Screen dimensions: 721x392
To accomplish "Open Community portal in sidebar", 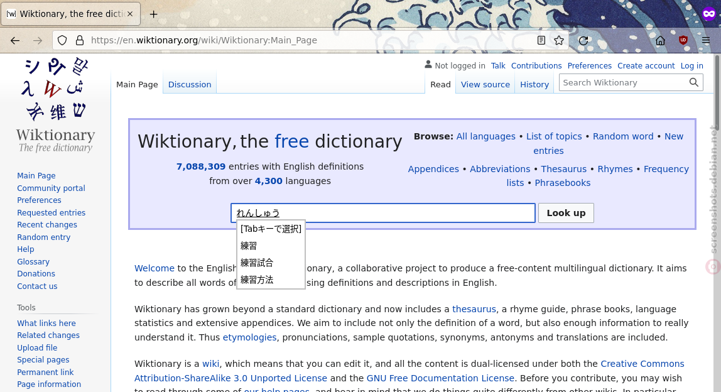I will tap(51, 188).
